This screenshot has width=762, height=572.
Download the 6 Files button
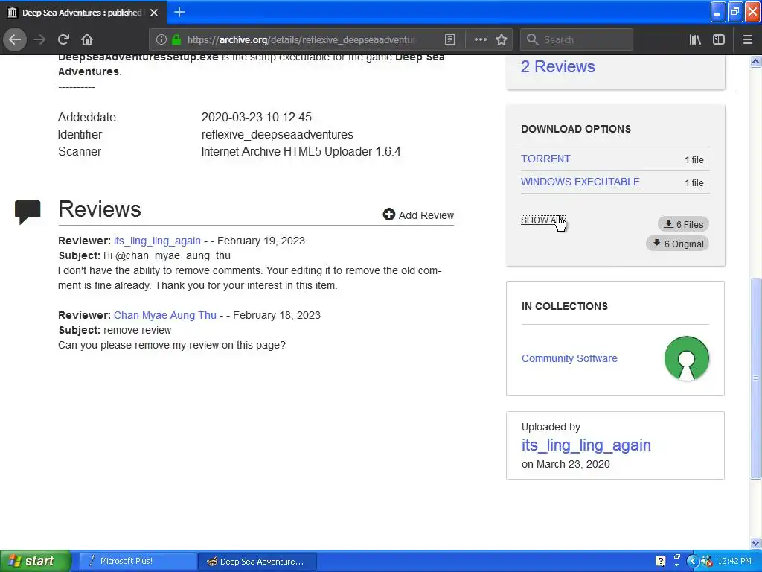(684, 224)
